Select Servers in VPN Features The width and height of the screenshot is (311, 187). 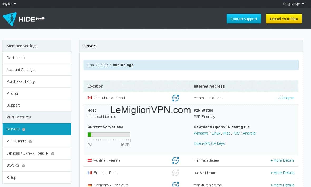pyautogui.click(x=37, y=129)
